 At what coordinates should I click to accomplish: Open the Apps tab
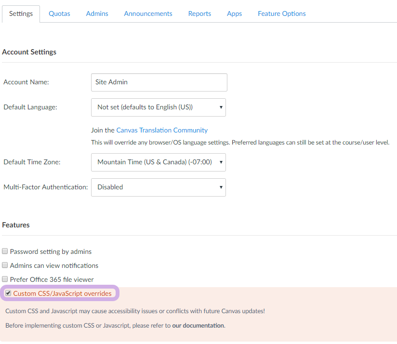[x=234, y=13]
